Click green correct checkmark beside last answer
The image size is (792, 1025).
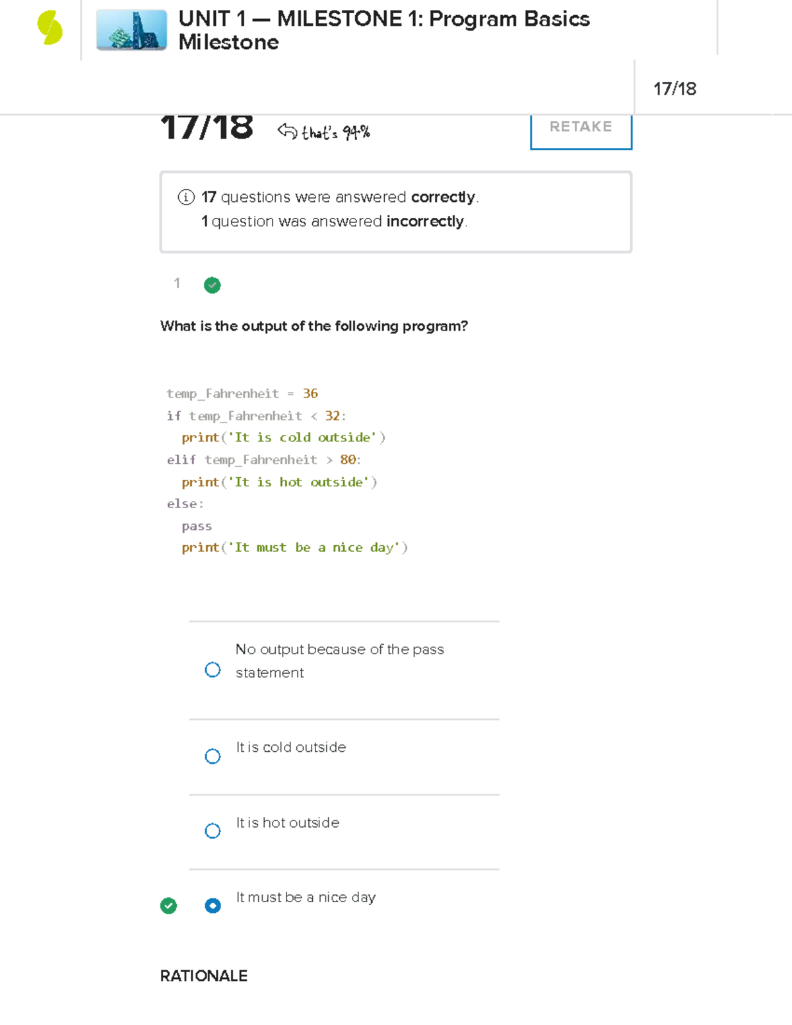point(168,906)
